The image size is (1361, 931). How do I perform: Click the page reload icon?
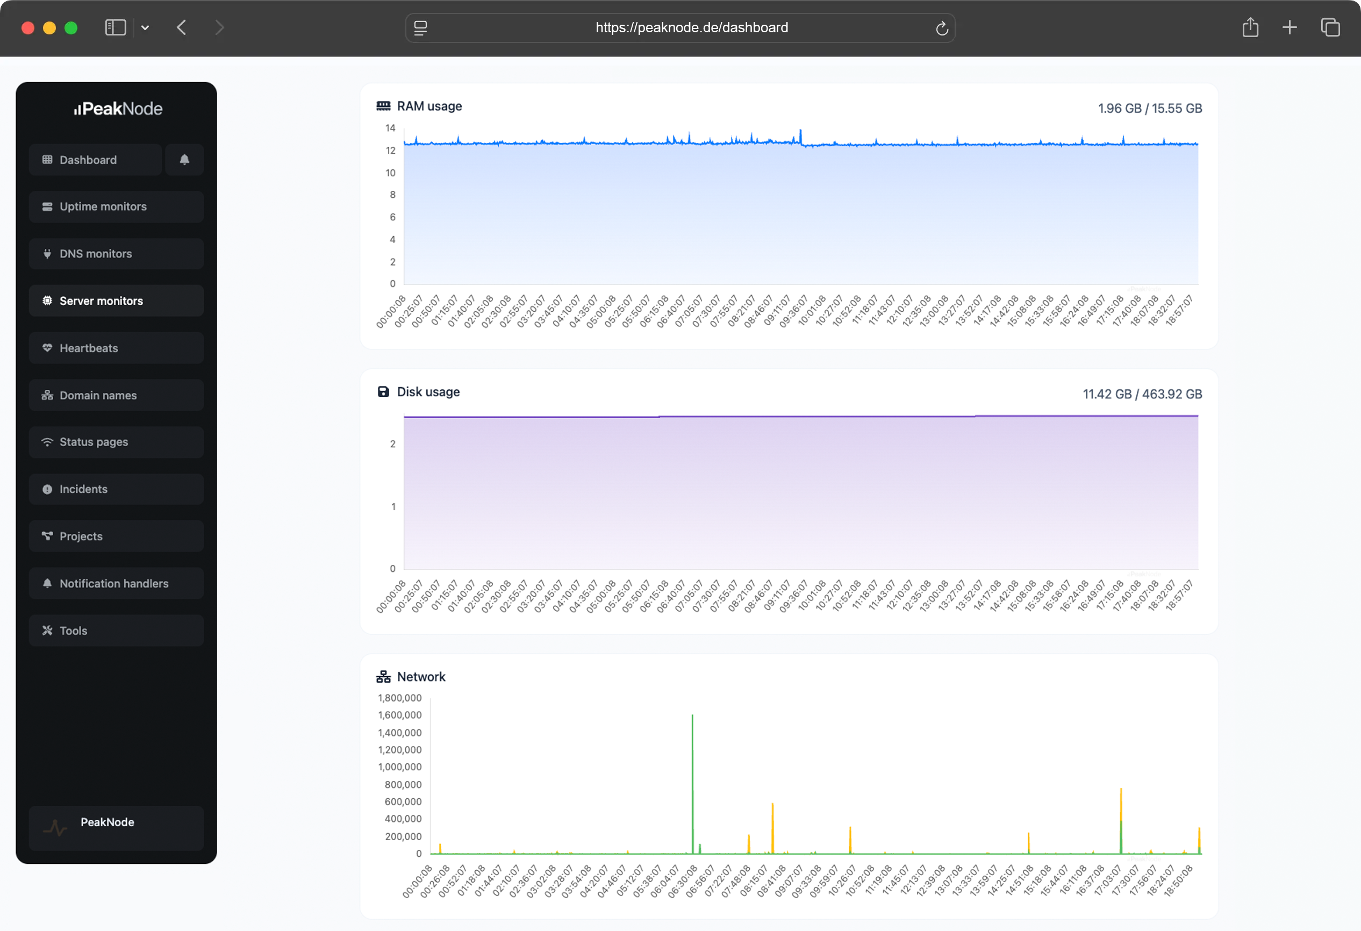(x=942, y=27)
